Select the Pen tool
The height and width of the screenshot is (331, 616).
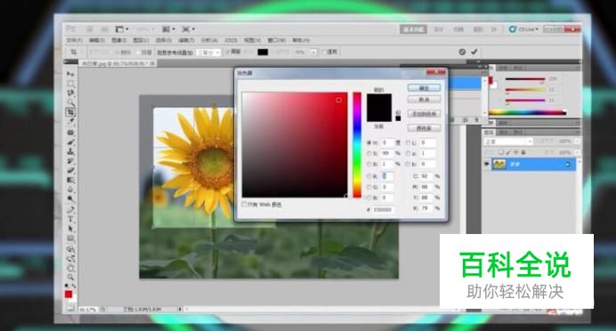[70, 210]
